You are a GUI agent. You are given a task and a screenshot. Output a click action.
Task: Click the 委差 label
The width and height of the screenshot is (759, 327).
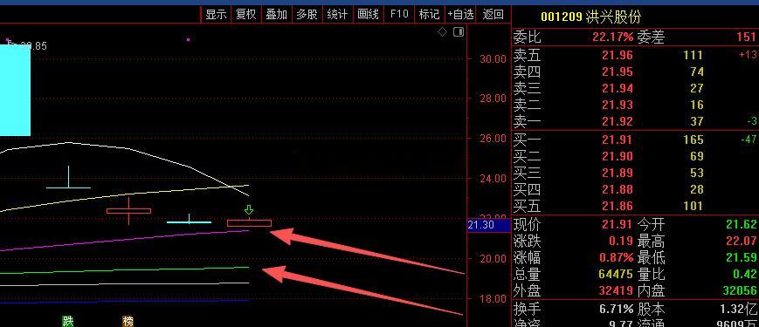(651, 37)
